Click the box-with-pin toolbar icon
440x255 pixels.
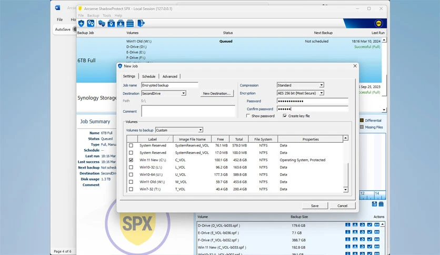point(111,23)
